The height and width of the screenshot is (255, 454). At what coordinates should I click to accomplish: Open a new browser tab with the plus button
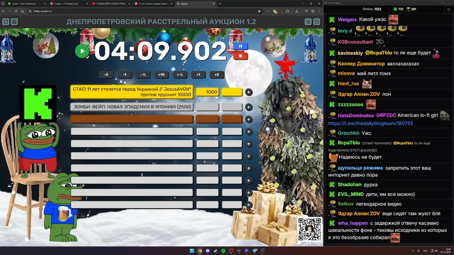coord(220,4)
